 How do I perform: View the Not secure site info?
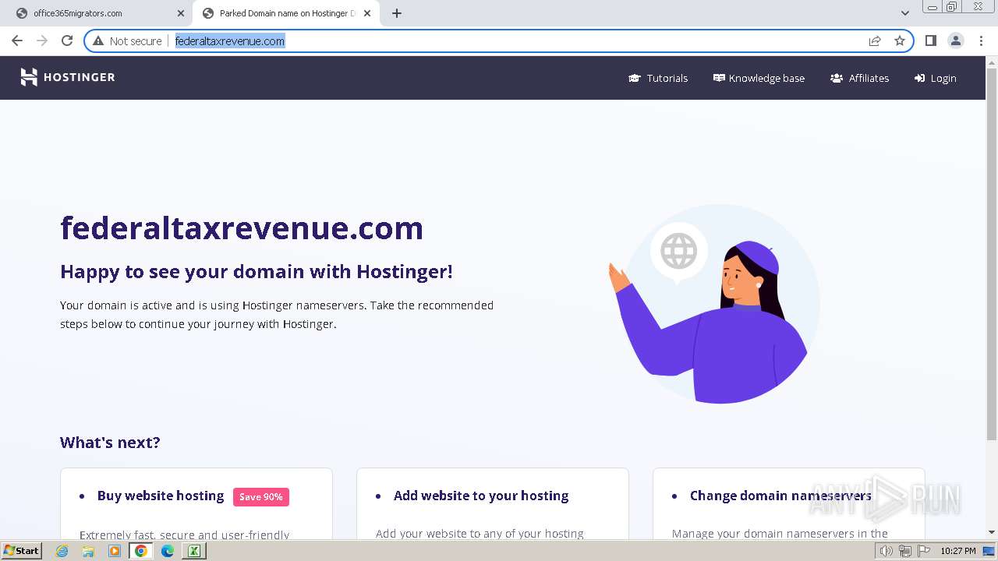(x=127, y=41)
